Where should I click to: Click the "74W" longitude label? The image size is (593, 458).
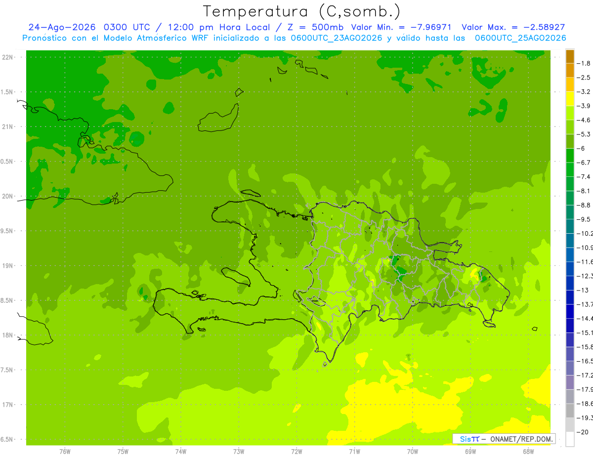point(181,452)
